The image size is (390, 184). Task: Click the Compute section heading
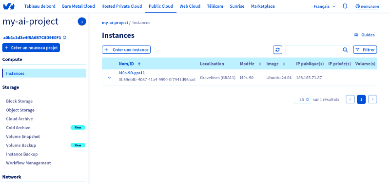pyautogui.click(x=12, y=59)
